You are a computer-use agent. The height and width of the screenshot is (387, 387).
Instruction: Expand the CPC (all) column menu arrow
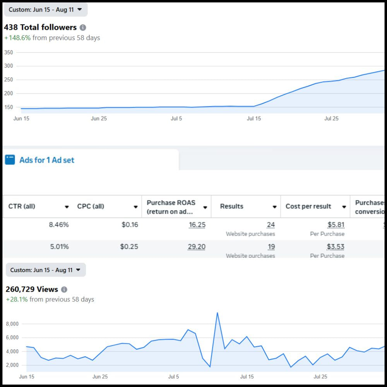point(135,207)
